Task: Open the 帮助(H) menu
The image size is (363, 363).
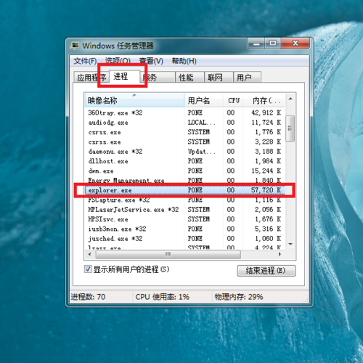Action: [x=184, y=61]
